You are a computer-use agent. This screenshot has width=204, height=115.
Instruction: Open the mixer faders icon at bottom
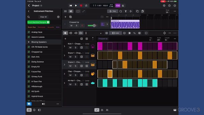tap(107, 110)
